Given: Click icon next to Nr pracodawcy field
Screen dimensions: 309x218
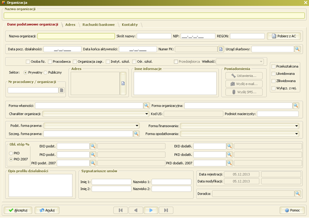Looking at the screenshot, I should (x=61, y=90).
